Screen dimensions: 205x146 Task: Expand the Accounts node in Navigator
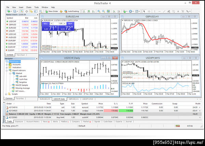tap(7, 64)
